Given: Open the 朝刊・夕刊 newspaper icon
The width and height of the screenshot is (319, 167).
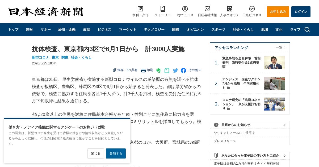Looking at the screenshot, I should (140, 9).
